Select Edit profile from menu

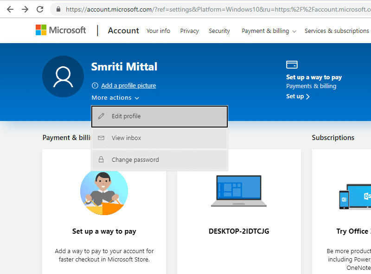click(x=159, y=116)
